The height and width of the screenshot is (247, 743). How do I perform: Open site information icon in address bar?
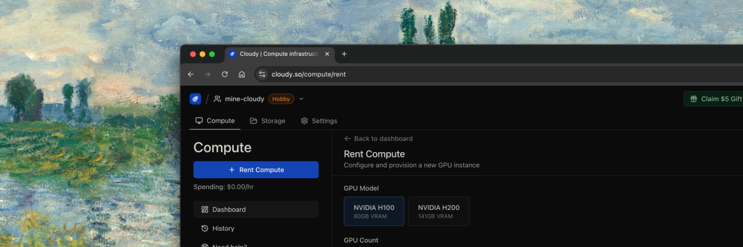(x=263, y=74)
